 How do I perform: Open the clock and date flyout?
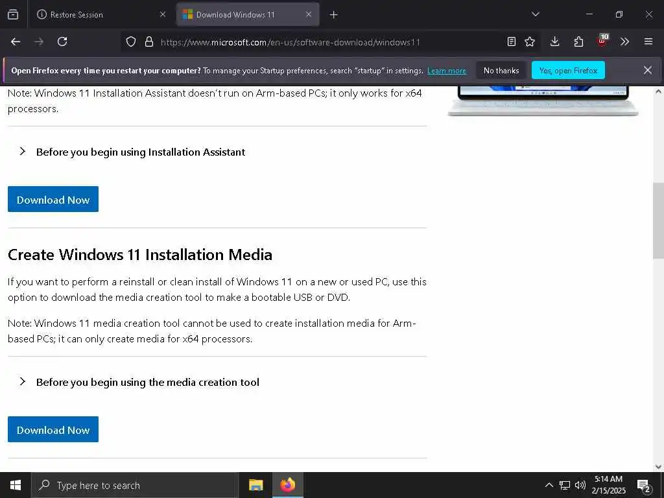click(608, 485)
